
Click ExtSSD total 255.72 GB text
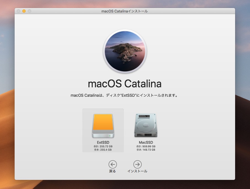click(103, 146)
